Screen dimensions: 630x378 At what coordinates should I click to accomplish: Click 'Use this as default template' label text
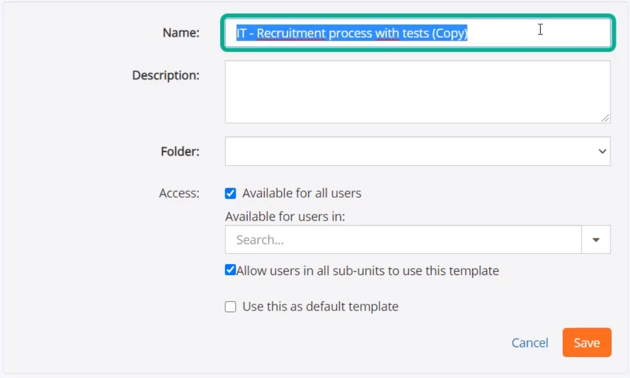click(320, 307)
